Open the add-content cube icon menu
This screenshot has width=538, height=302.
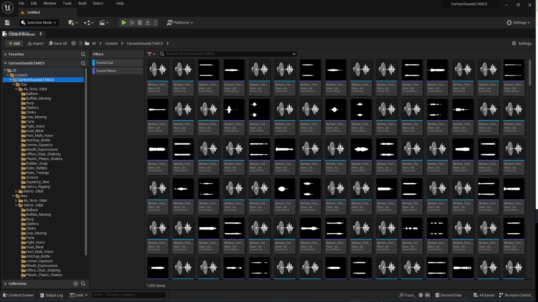(73, 23)
